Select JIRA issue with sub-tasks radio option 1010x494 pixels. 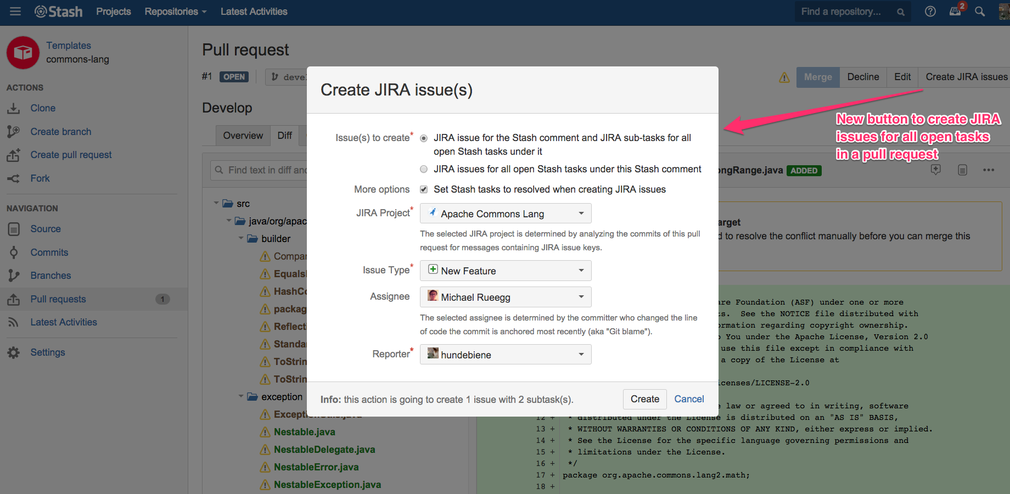(x=424, y=138)
